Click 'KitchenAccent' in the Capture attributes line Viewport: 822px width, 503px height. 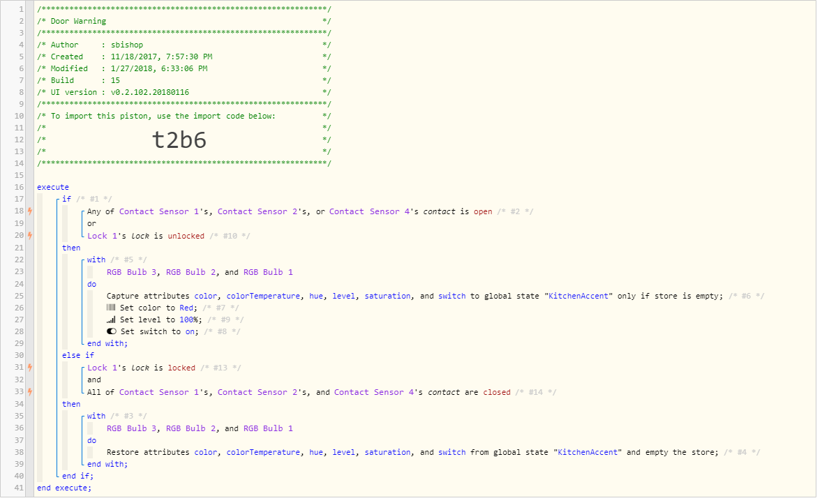tap(578, 296)
